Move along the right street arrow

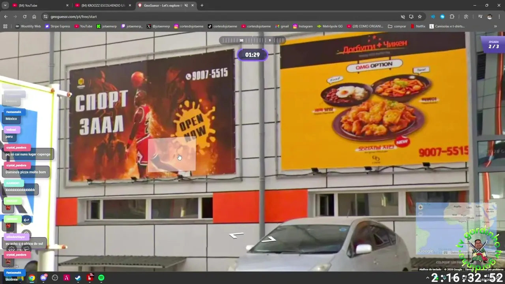click(x=269, y=239)
